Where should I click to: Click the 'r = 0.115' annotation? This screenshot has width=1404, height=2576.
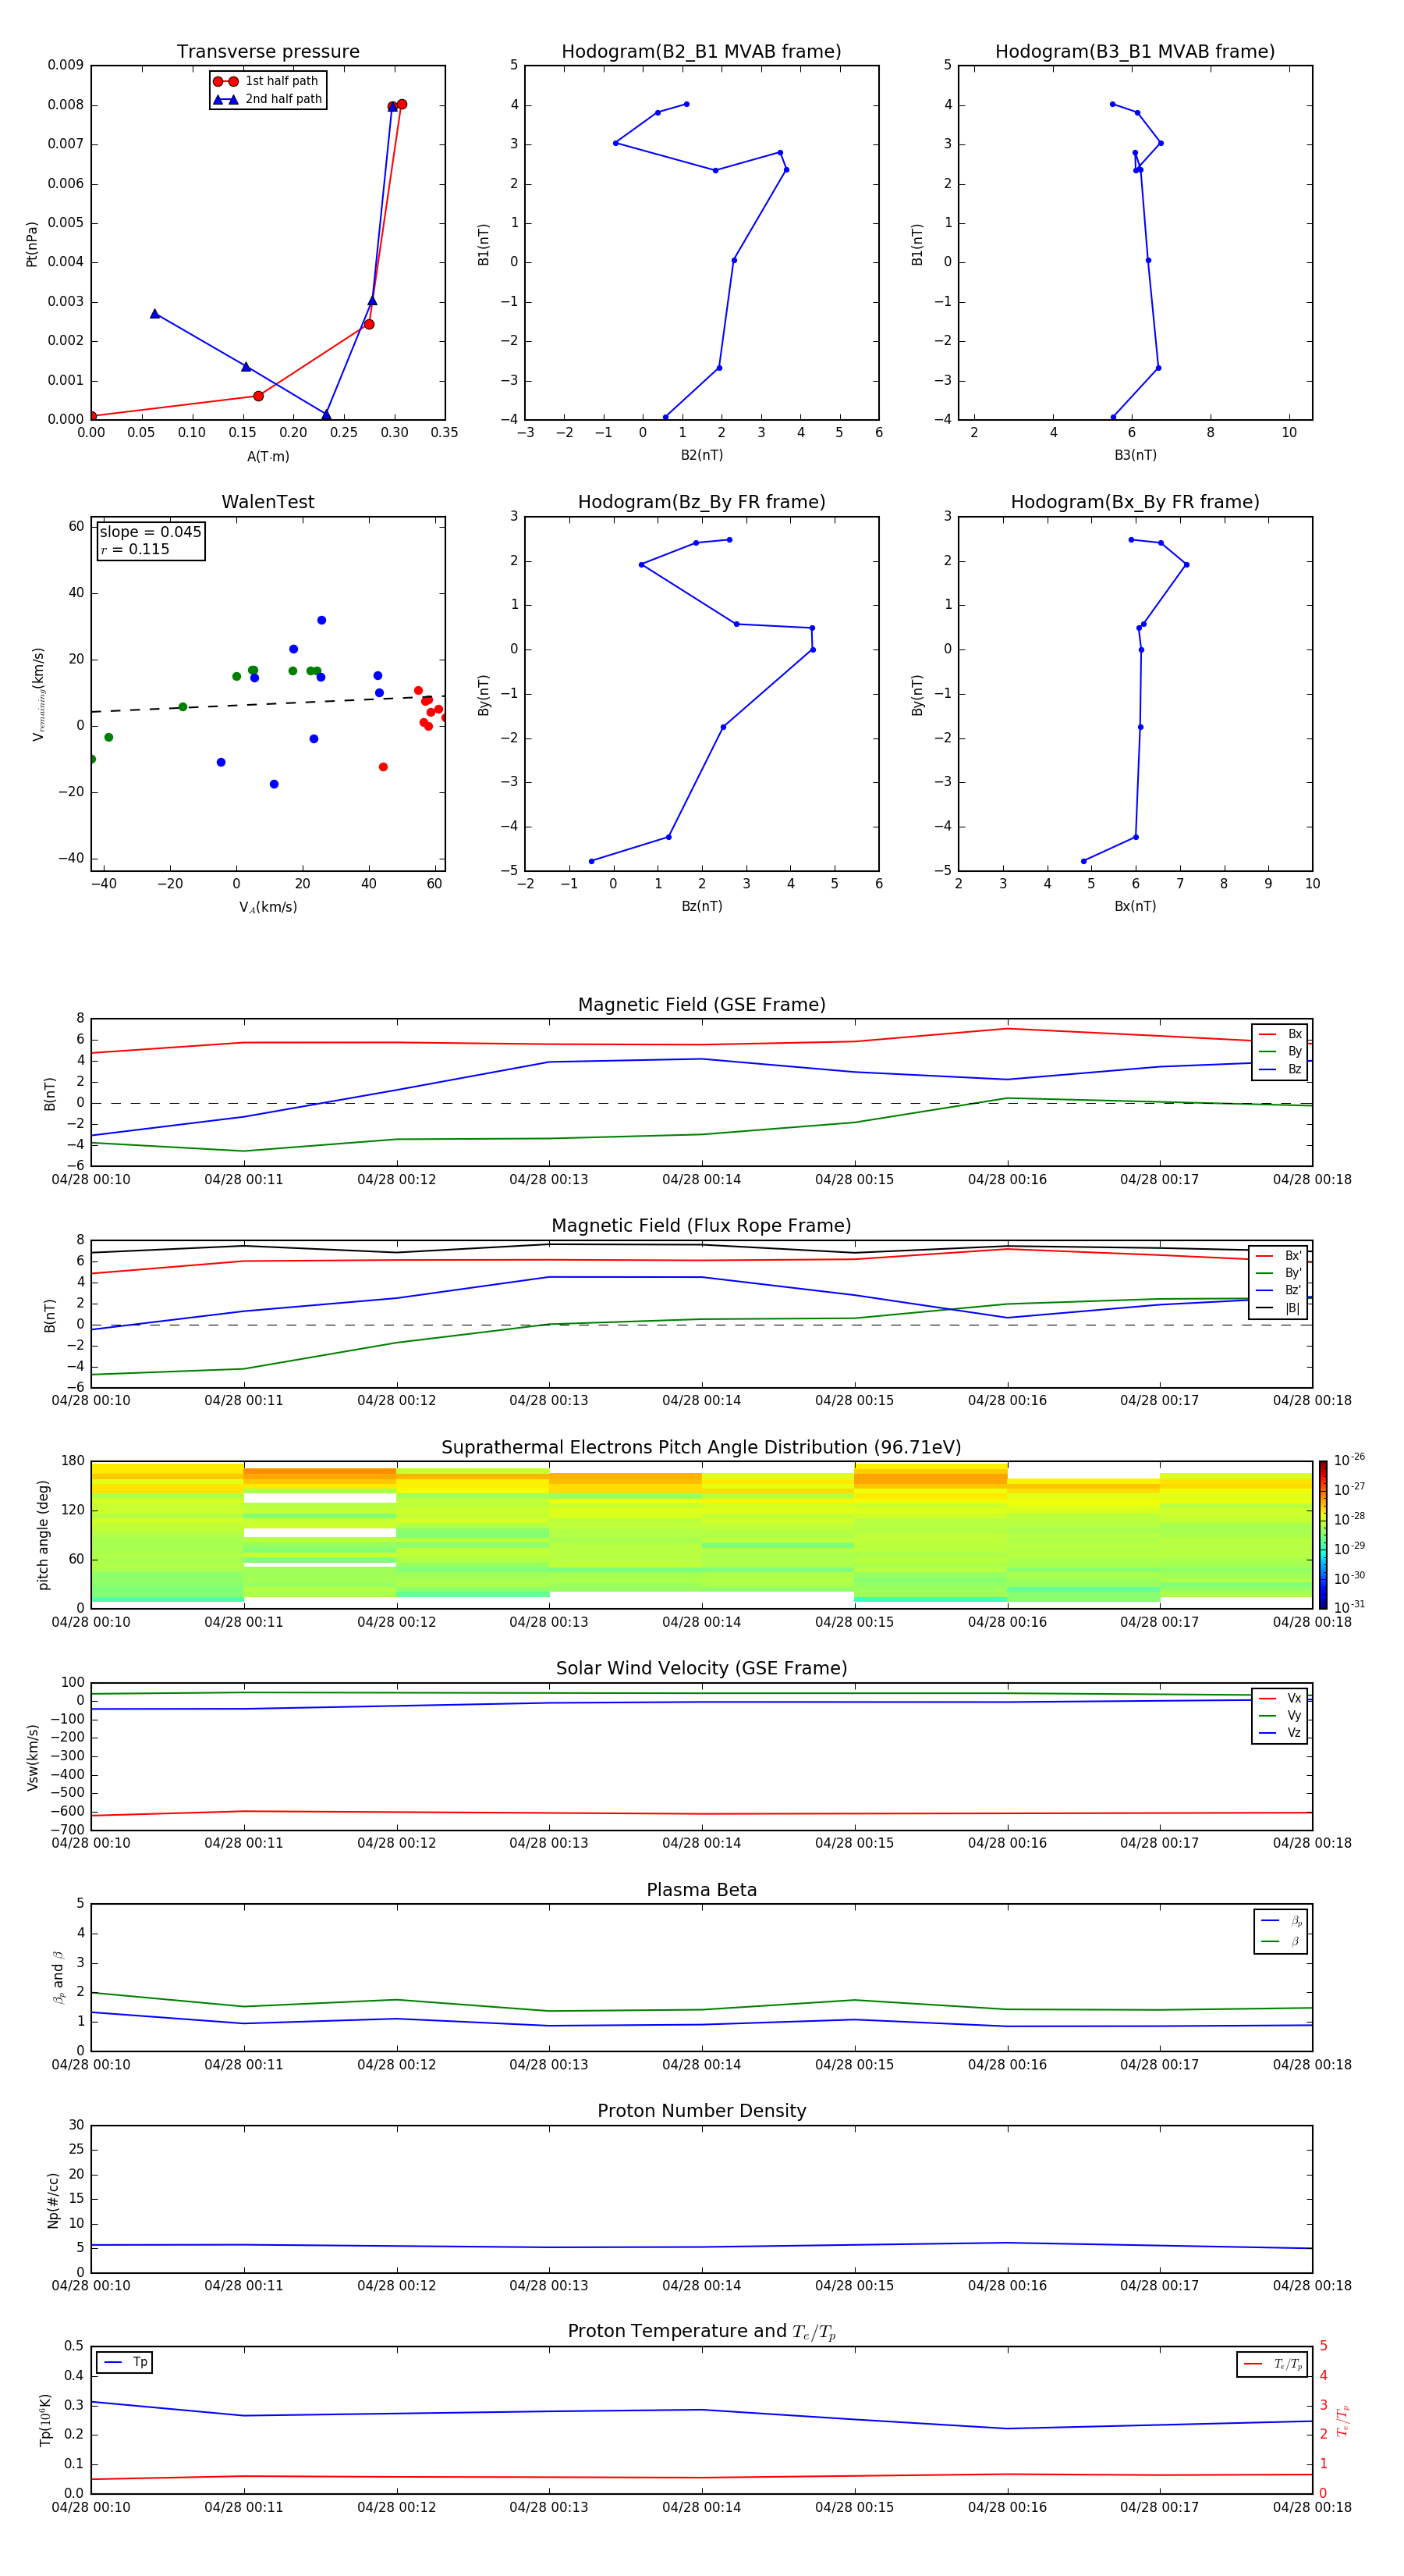click(135, 549)
